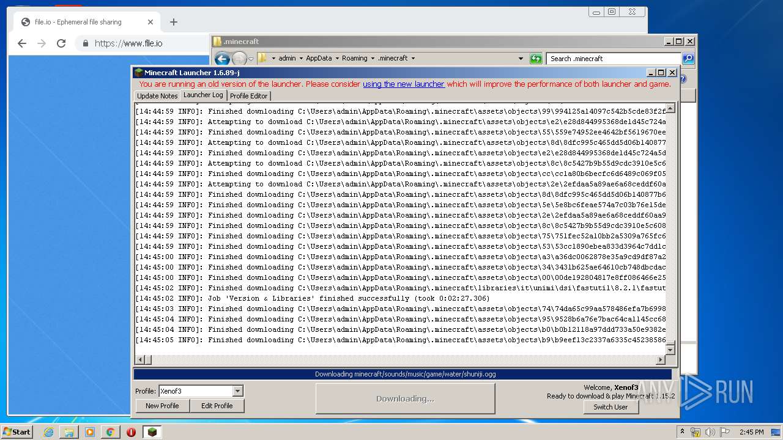Click the refresh button in Explorer address bar

pos(536,59)
